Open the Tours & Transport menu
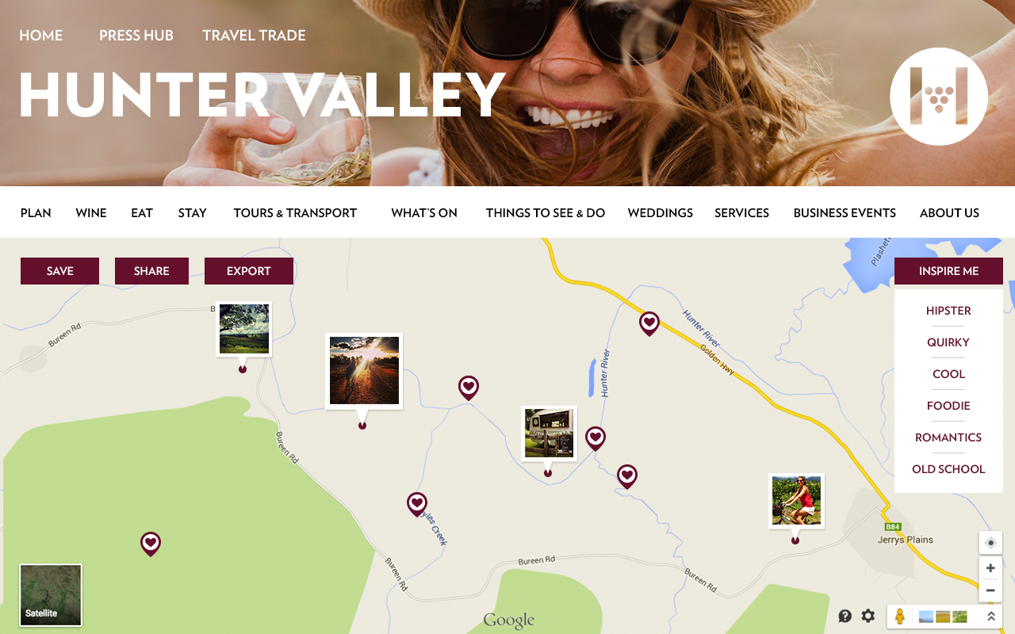 coord(295,212)
